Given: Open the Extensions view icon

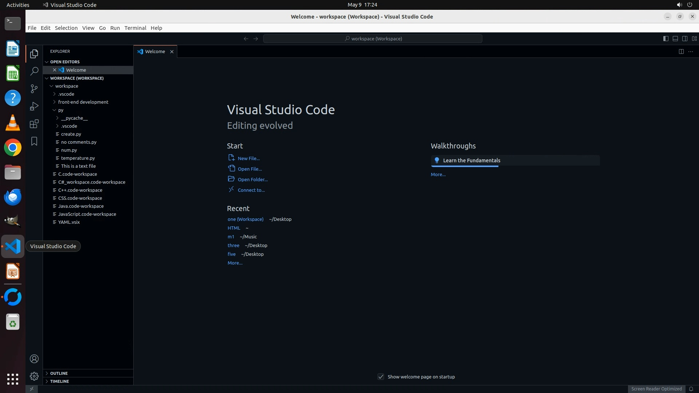Looking at the screenshot, I should click(x=34, y=124).
